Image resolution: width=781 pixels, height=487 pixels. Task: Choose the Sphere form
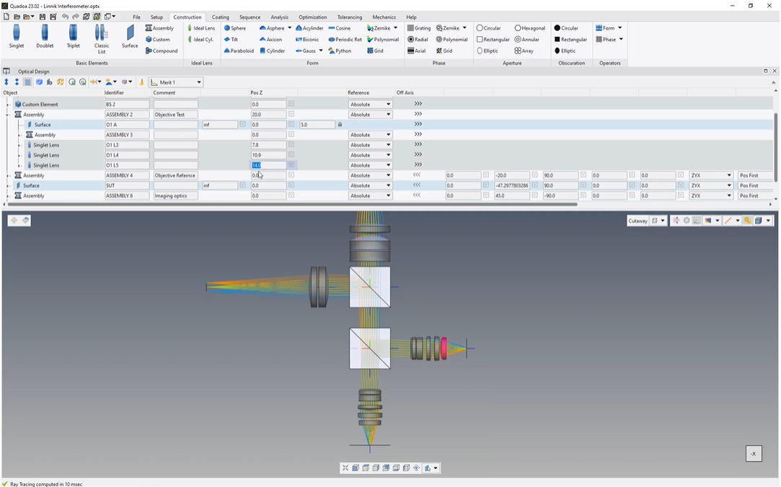click(235, 28)
